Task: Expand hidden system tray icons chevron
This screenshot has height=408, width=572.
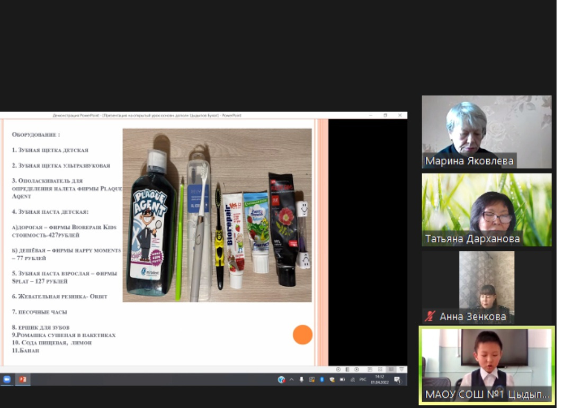Action: 291,379
